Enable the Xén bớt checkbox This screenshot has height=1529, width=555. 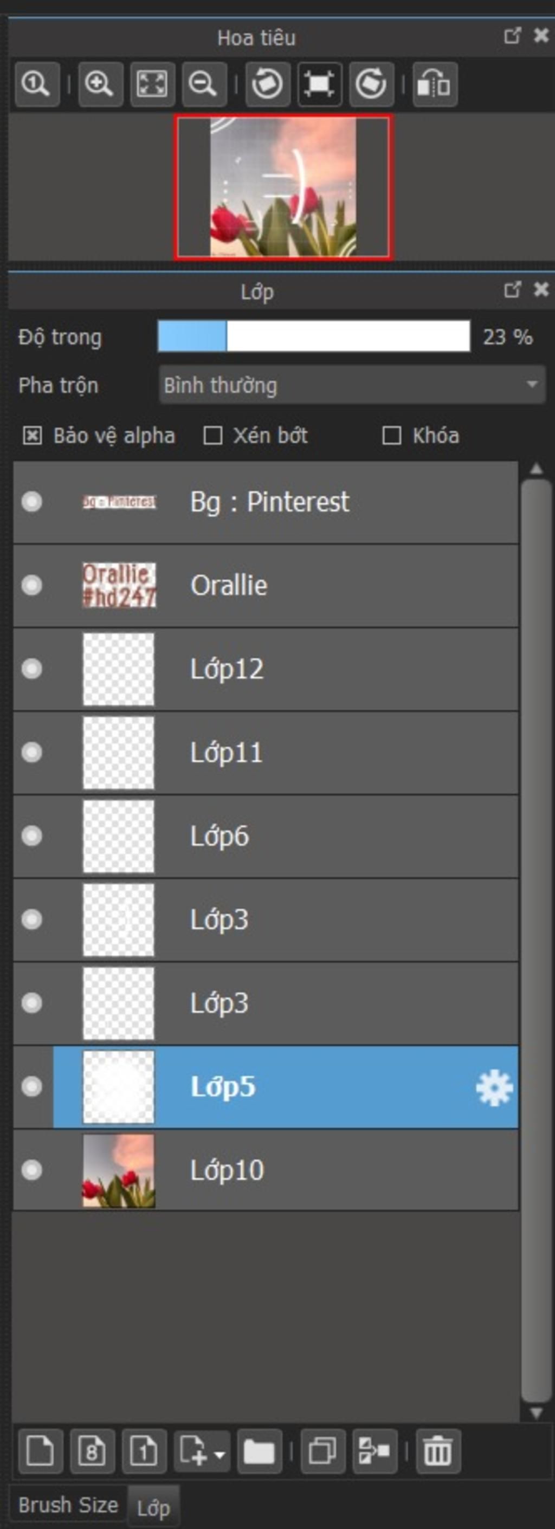[212, 436]
